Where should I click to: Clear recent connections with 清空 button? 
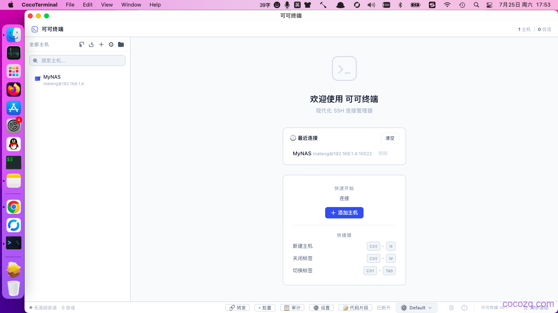[x=390, y=138]
